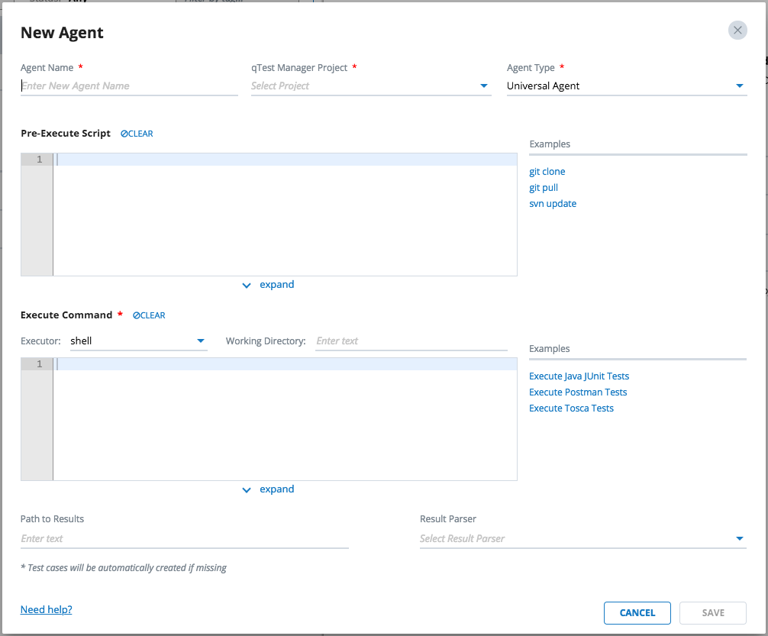
Task: Insert the svn update example
Action: pos(553,204)
